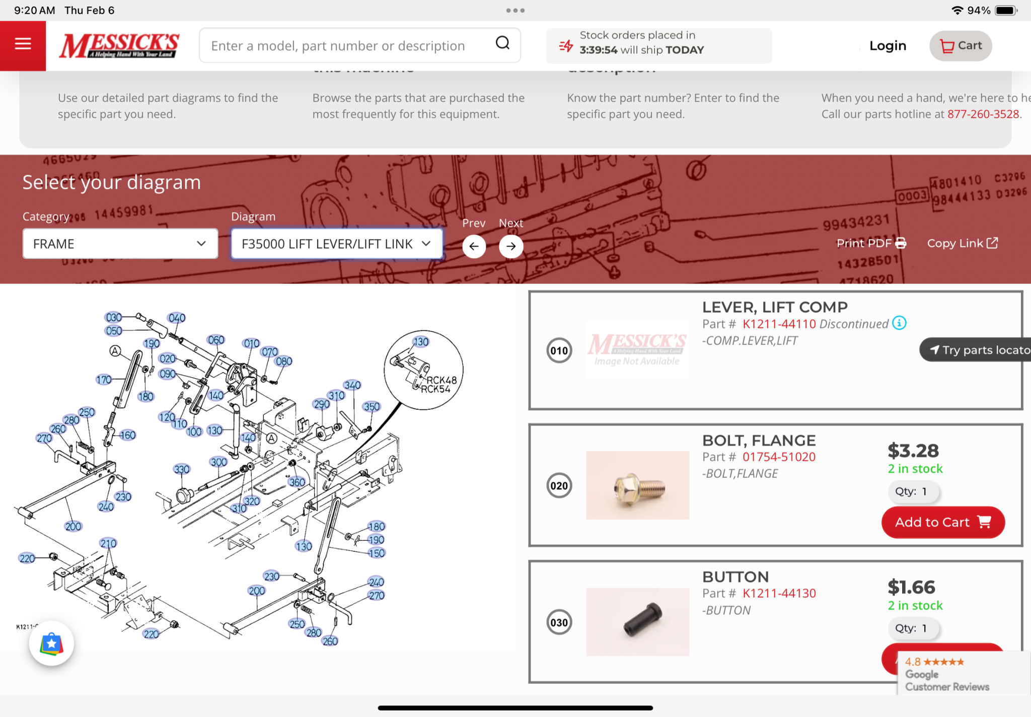Go to next diagram arrow
This screenshot has width=1031, height=717.
[x=511, y=246]
